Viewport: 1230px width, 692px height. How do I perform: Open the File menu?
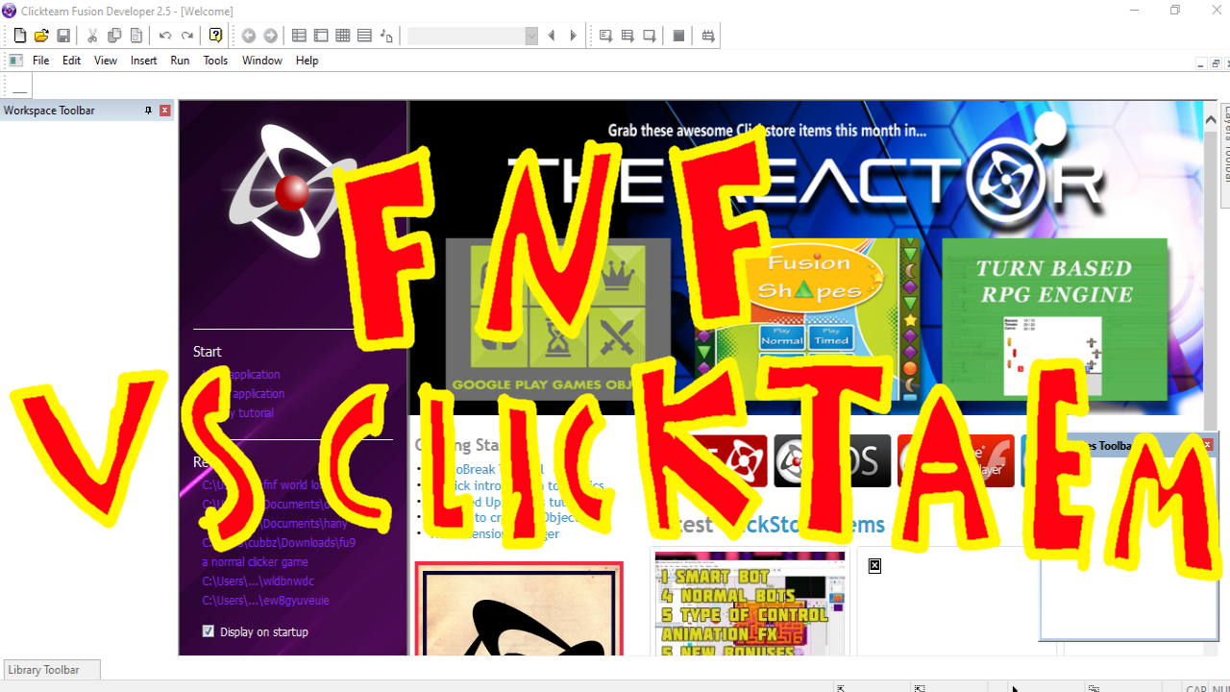pos(41,61)
